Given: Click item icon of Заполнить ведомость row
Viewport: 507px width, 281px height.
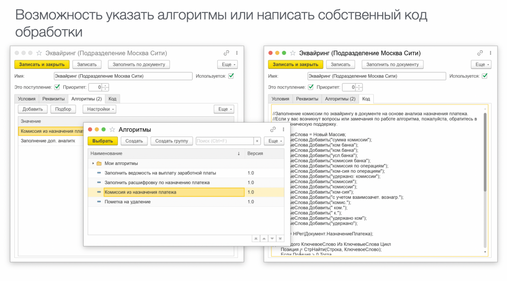Looking at the screenshot, I should [99, 173].
